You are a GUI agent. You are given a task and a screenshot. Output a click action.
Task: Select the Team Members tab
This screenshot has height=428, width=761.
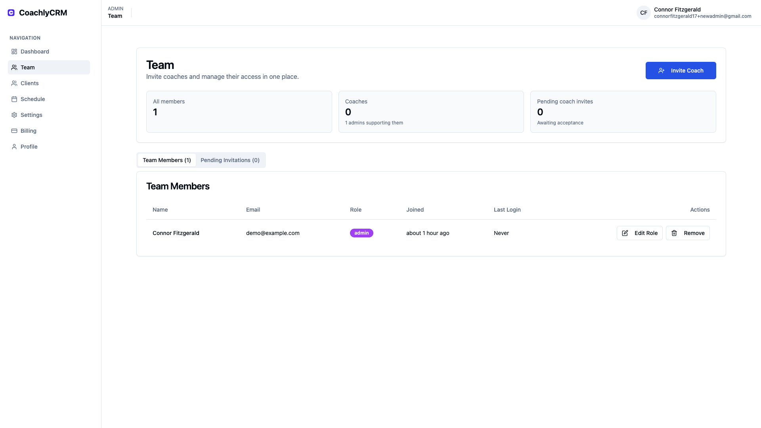166,160
